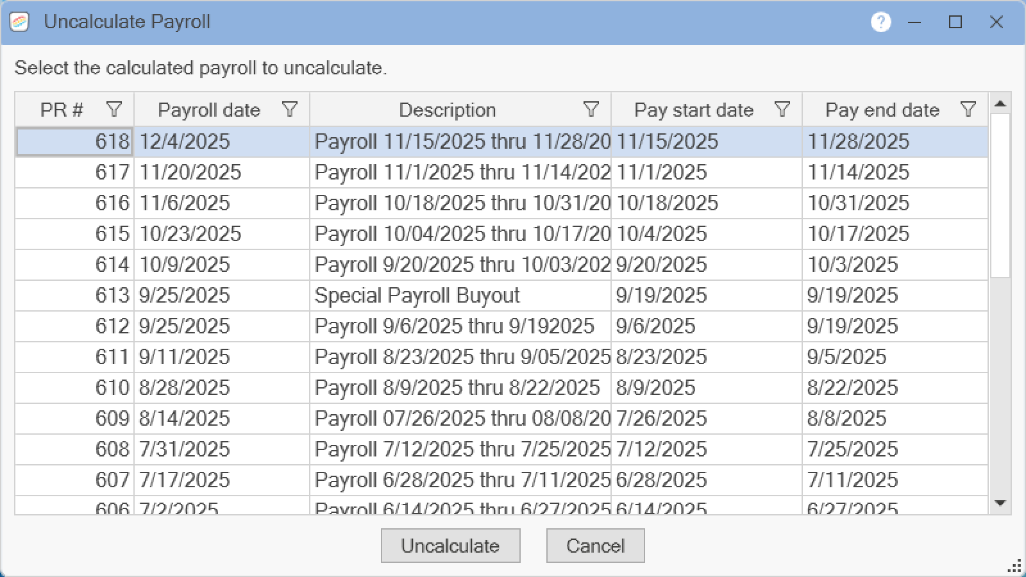Click the vertical scrollbar thumb
Screen dimensions: 1026x577
tap(1000, 196)
